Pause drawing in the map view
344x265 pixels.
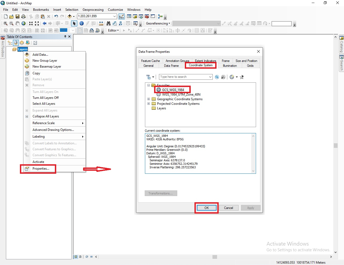(x=91, y=257)
